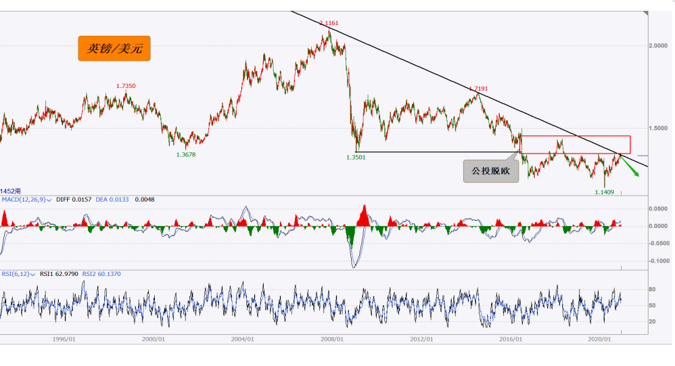Select the 英镑/美元 orange label
This screenshot has height=366, width=675.
tap(114, 48)
